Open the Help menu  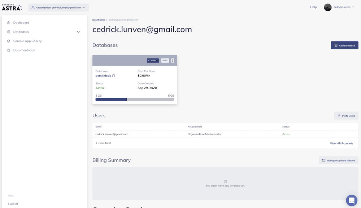[x=313, y=7]
